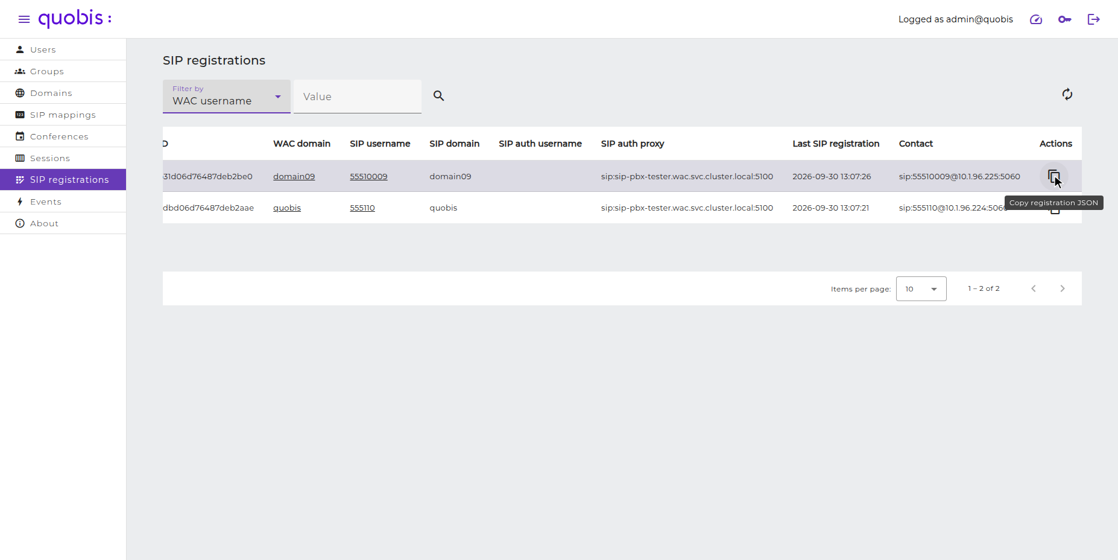Image resolution: width=1118 pixels, height=560 pixels.
Task: Open Events page
Action: click(63, 202)
